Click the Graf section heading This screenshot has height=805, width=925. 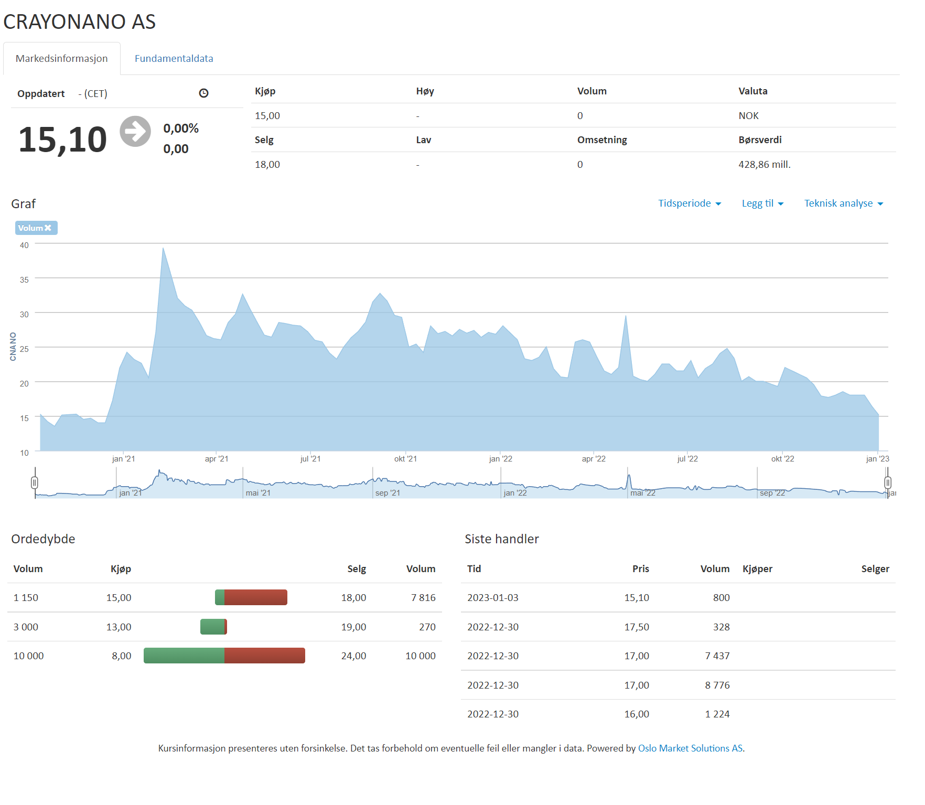[x=24, y=203]
